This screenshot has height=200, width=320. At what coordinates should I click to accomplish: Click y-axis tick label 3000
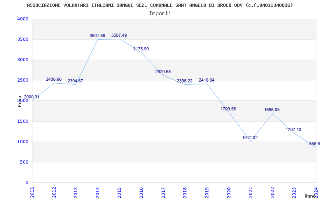[23, 60]
